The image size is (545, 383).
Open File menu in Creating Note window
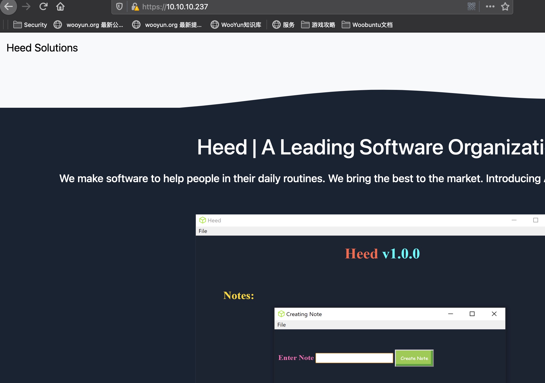point(281,325)
